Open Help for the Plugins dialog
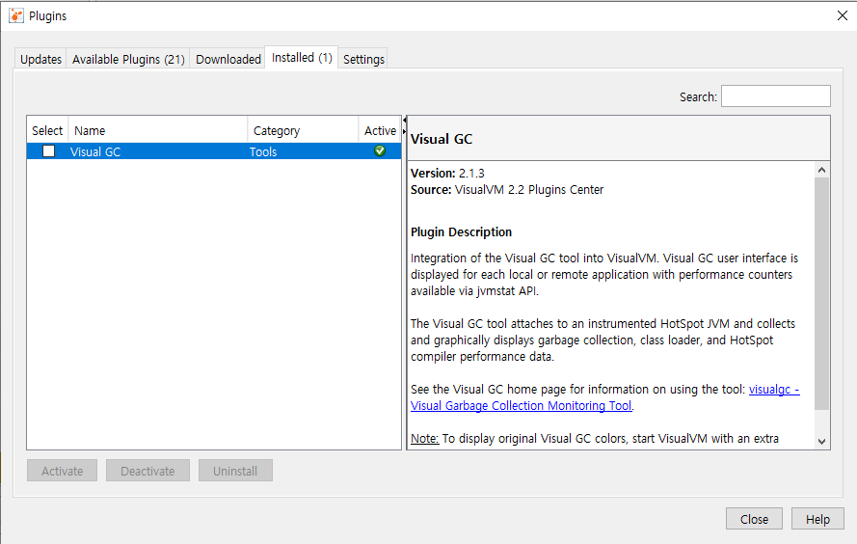857x544 pixels. [x=817, y=519]
